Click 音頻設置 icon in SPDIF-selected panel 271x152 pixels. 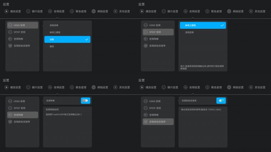tap(185, 11)
